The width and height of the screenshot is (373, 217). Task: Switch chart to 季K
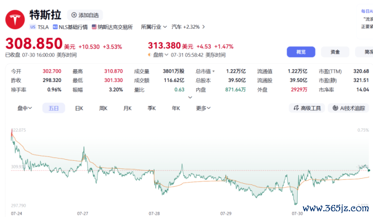(x=151, y=108)
